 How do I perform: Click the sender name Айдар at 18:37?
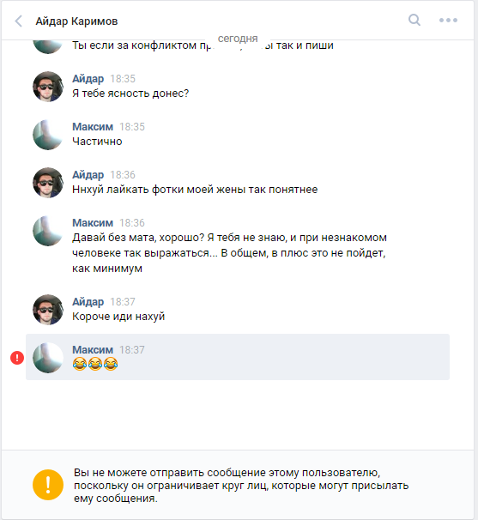88,302
